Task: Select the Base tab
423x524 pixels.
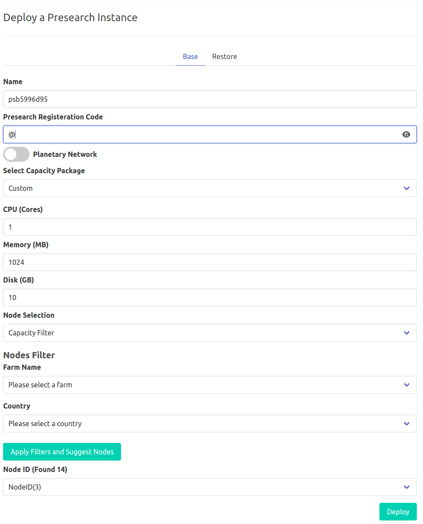Action: [190, 56]
